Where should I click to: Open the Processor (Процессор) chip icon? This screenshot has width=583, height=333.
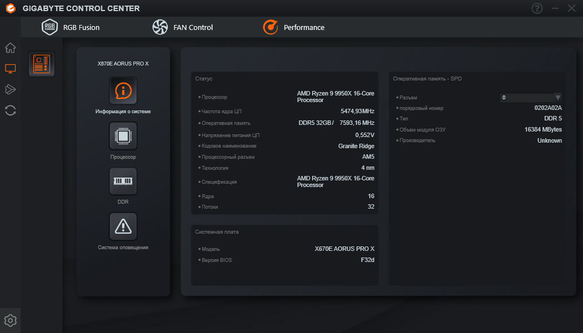click(x=123, y=135)
